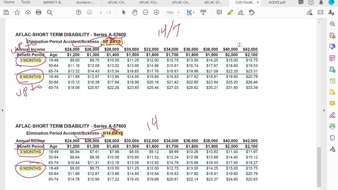Click the cloud upload icon
338x190 pixels.
tap(28, 12)
